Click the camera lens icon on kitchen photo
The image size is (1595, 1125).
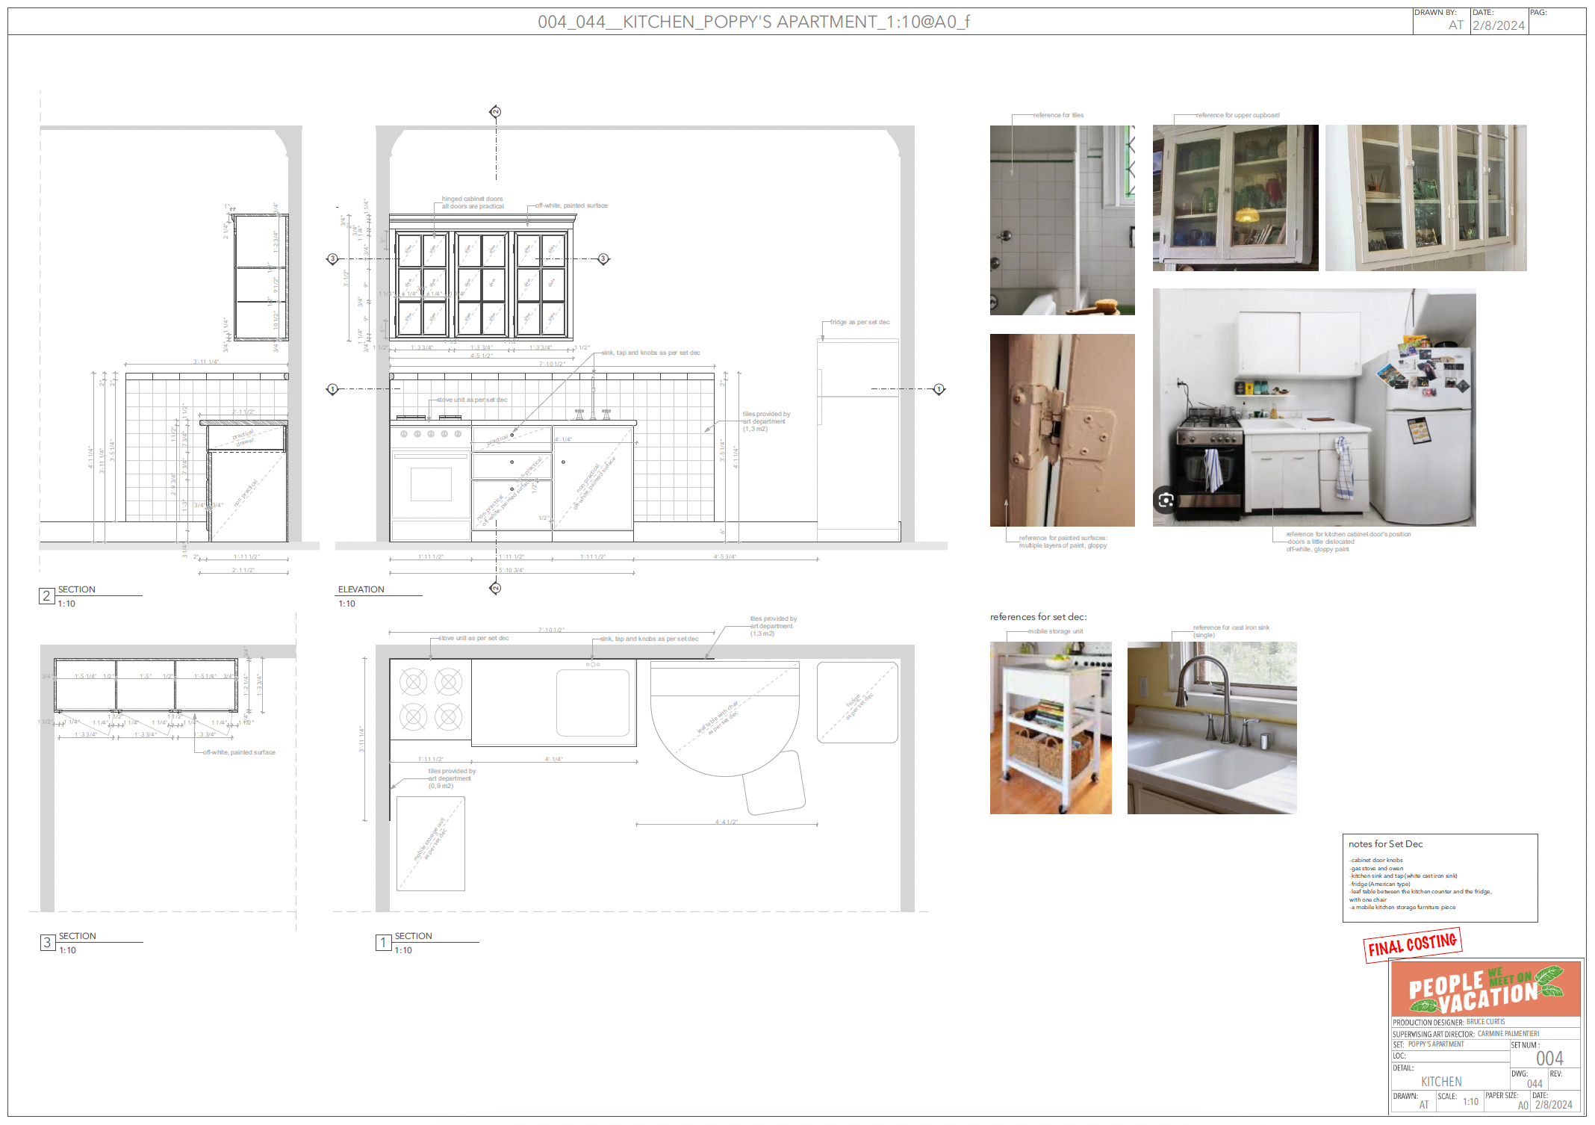point(1166,500)
